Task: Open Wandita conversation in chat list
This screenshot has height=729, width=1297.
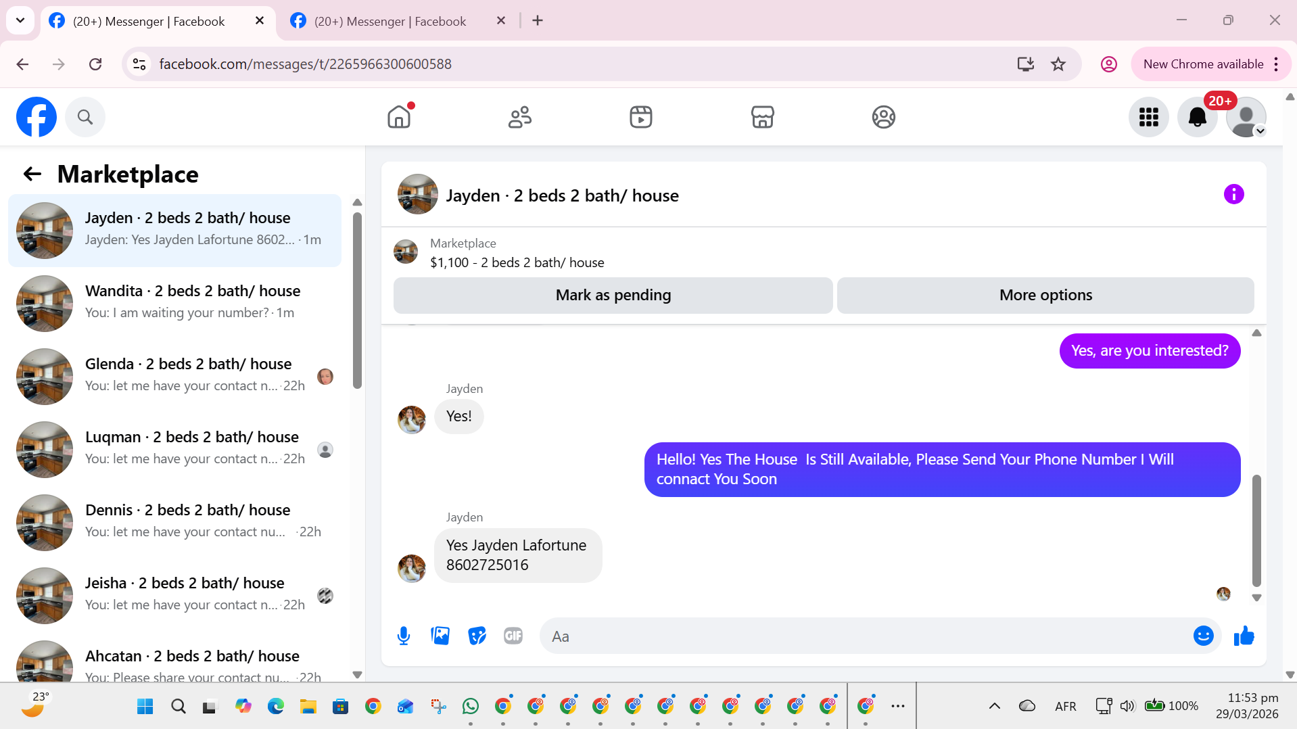Action: coord(174,304)
